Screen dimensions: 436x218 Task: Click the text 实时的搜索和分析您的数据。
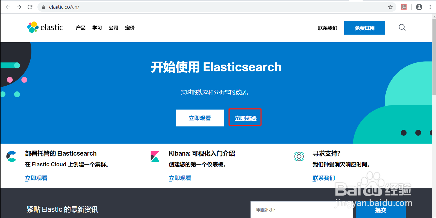[215, 92]
